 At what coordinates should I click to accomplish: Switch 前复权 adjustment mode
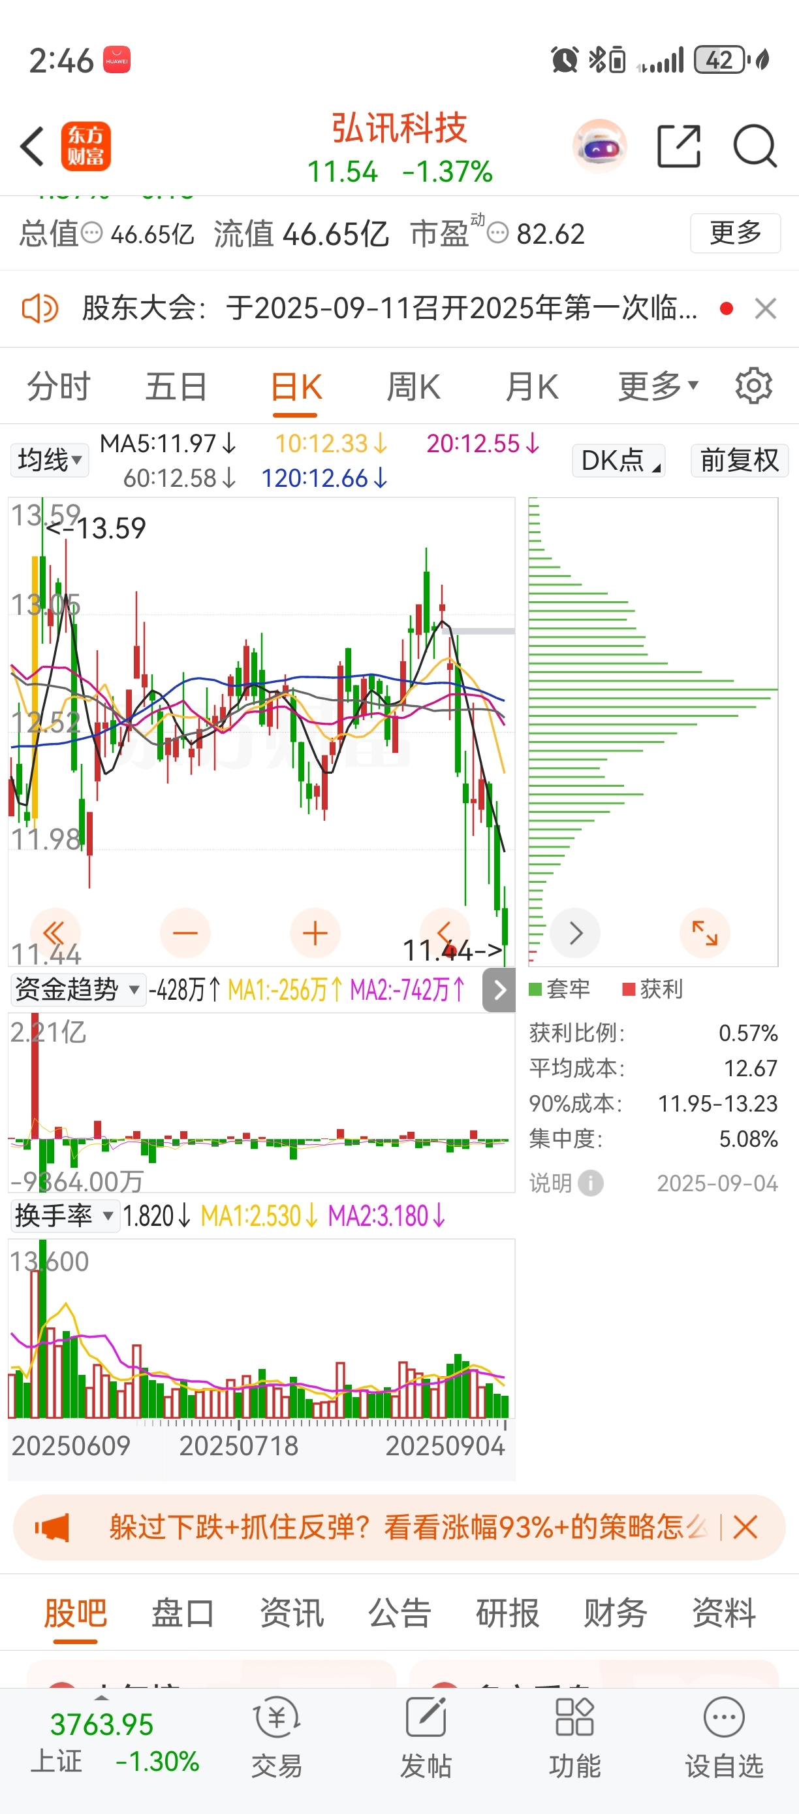(739, 461)
